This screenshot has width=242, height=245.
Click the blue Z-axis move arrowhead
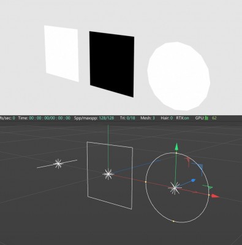(193, 181)
